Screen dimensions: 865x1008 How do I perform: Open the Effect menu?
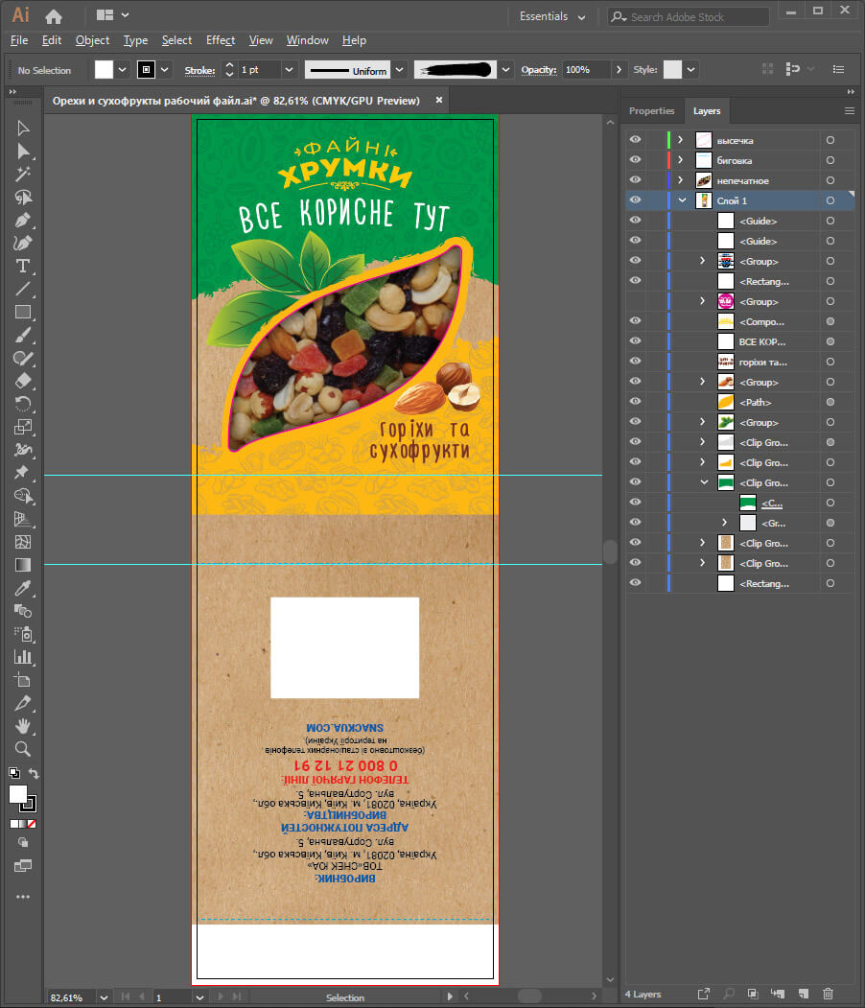click(221, 40)
